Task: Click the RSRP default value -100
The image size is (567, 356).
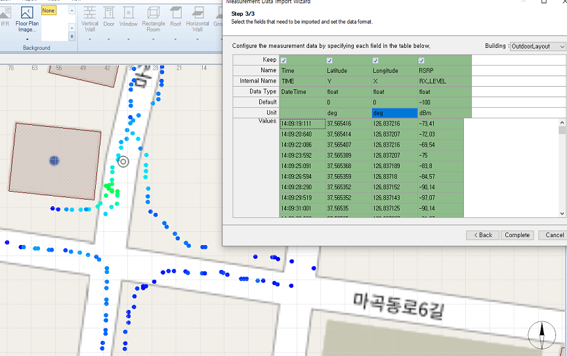Action: coord(444,102)
